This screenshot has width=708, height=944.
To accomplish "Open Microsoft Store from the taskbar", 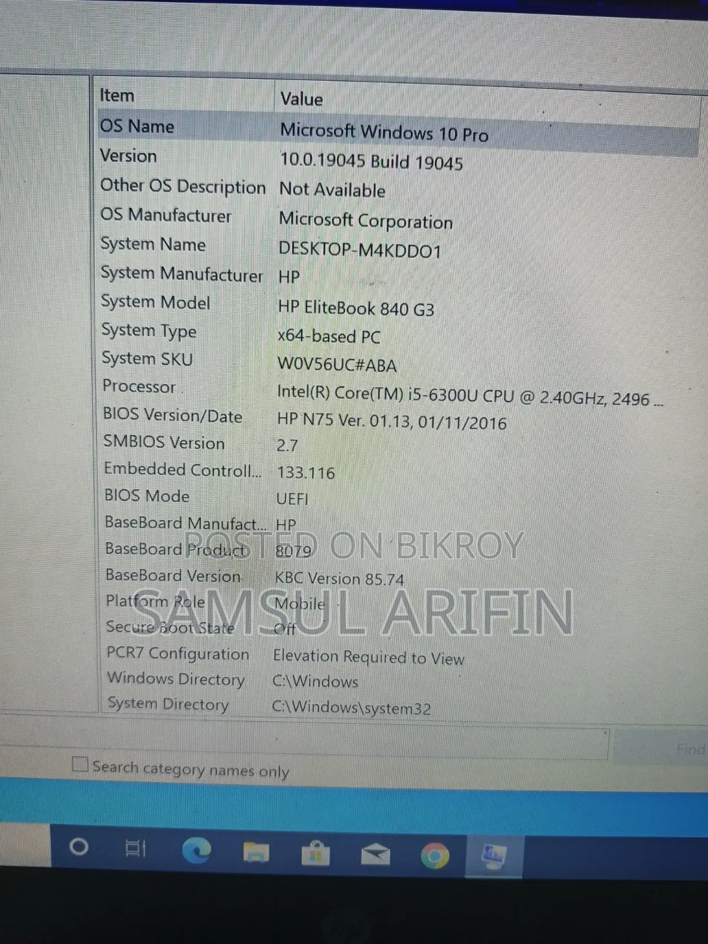I will [316, 853].
